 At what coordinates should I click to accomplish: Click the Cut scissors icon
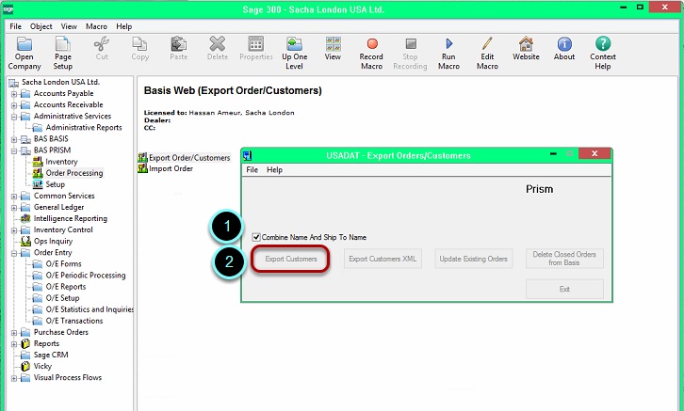point(102,44)
